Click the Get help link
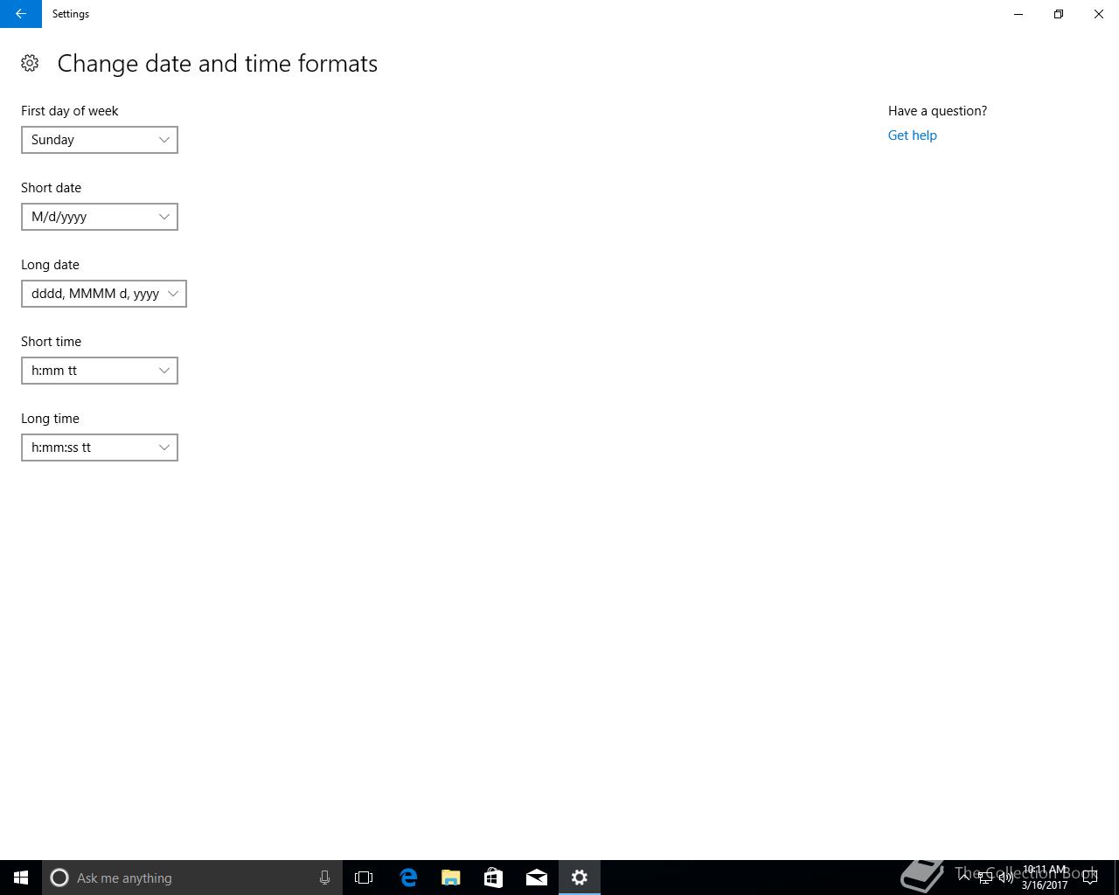1119x895 pixels. coord(912,135)
